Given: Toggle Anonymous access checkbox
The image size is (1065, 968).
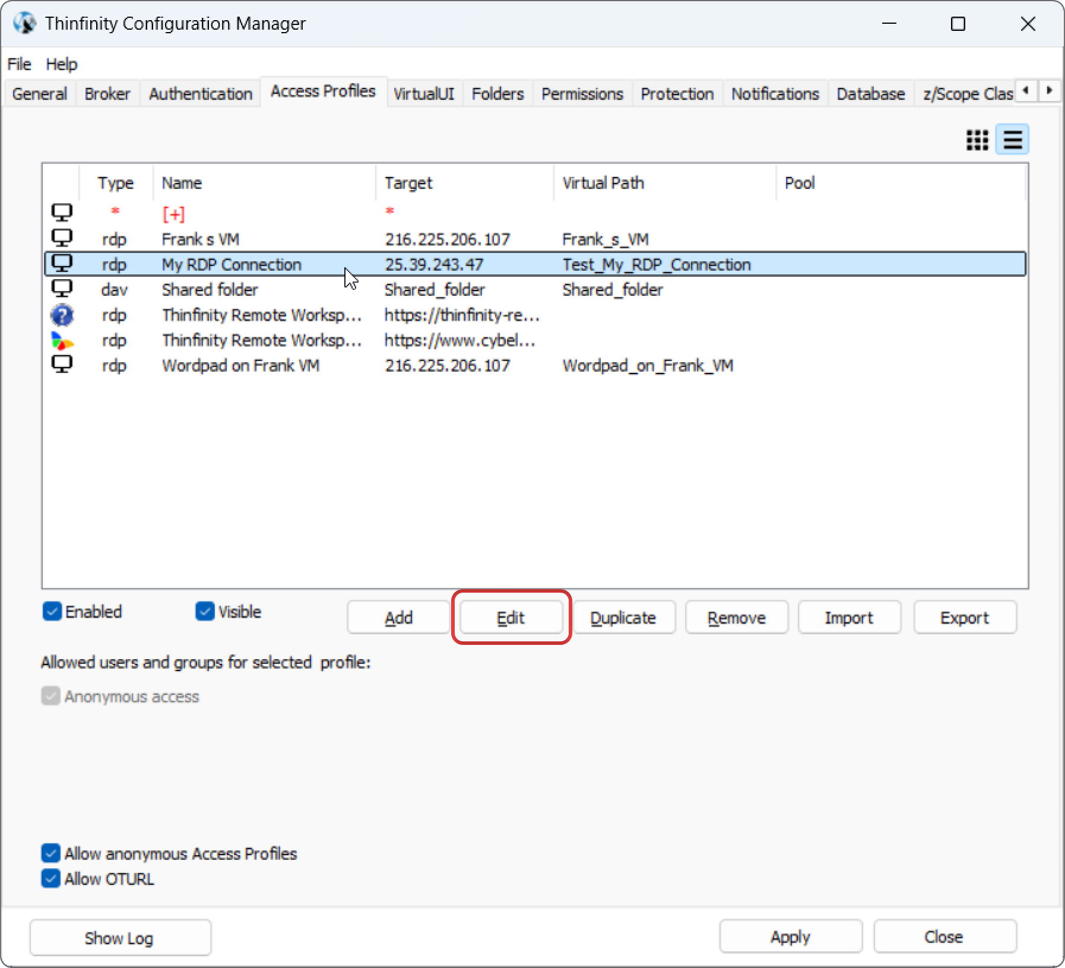Looking at the screenshot, I should tap(50, 696).
